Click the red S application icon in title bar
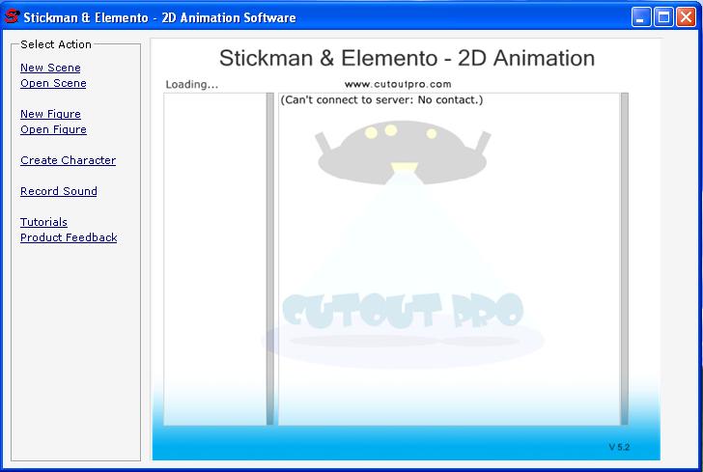The height and width of the screenshot is (472, 703). point(12,16)
